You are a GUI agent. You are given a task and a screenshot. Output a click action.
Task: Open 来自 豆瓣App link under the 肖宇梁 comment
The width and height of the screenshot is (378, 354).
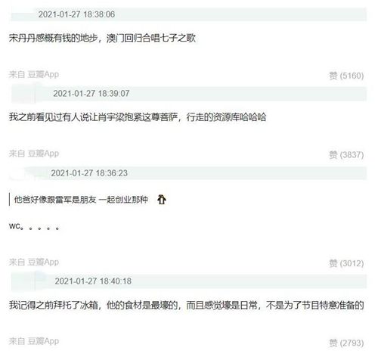pos(34,154)
